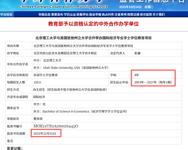Open the 审批信息 menu item
Image resolution: width=188 pixels, height=150 pixels.
[44, 15]
